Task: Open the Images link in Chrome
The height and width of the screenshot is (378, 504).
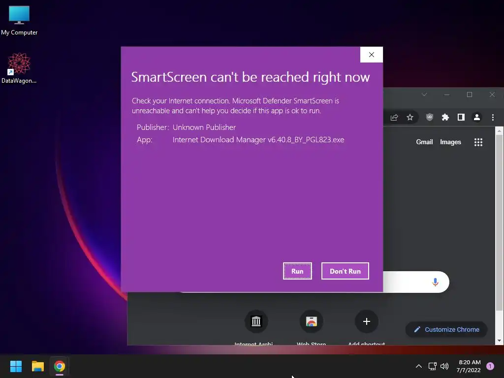Action: click(450, 142)
